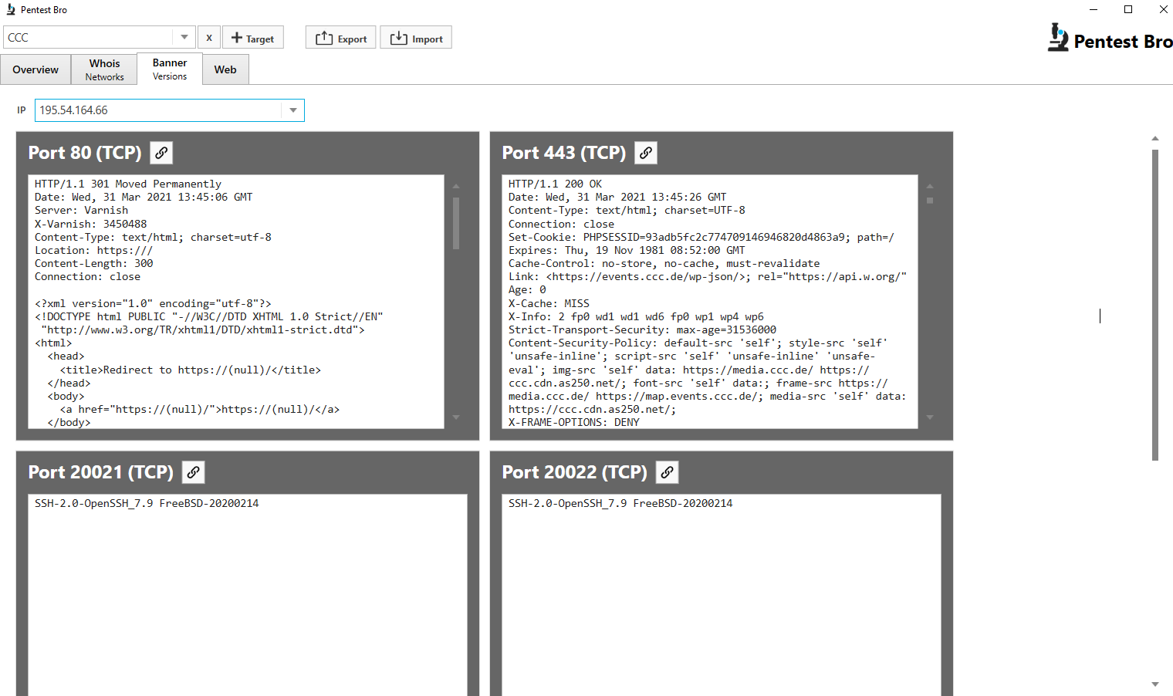Click main page scroll up arrow

tap(1155, 138)
